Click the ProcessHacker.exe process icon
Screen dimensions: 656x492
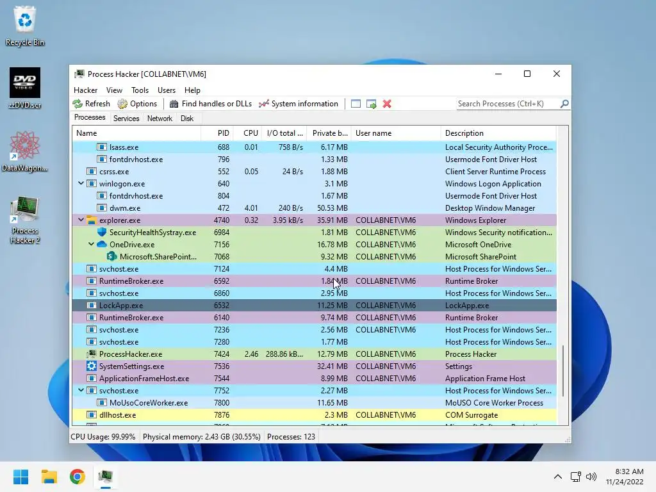tap(91, 354)
